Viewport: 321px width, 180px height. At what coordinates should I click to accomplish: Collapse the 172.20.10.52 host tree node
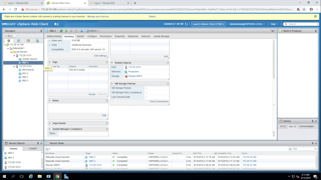point(14,66)
